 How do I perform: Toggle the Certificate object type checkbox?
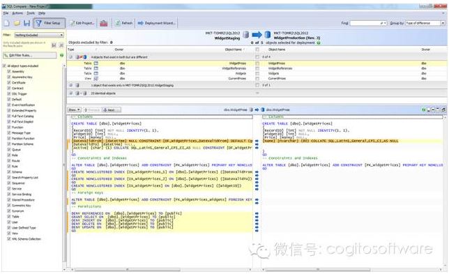[9, 83]
